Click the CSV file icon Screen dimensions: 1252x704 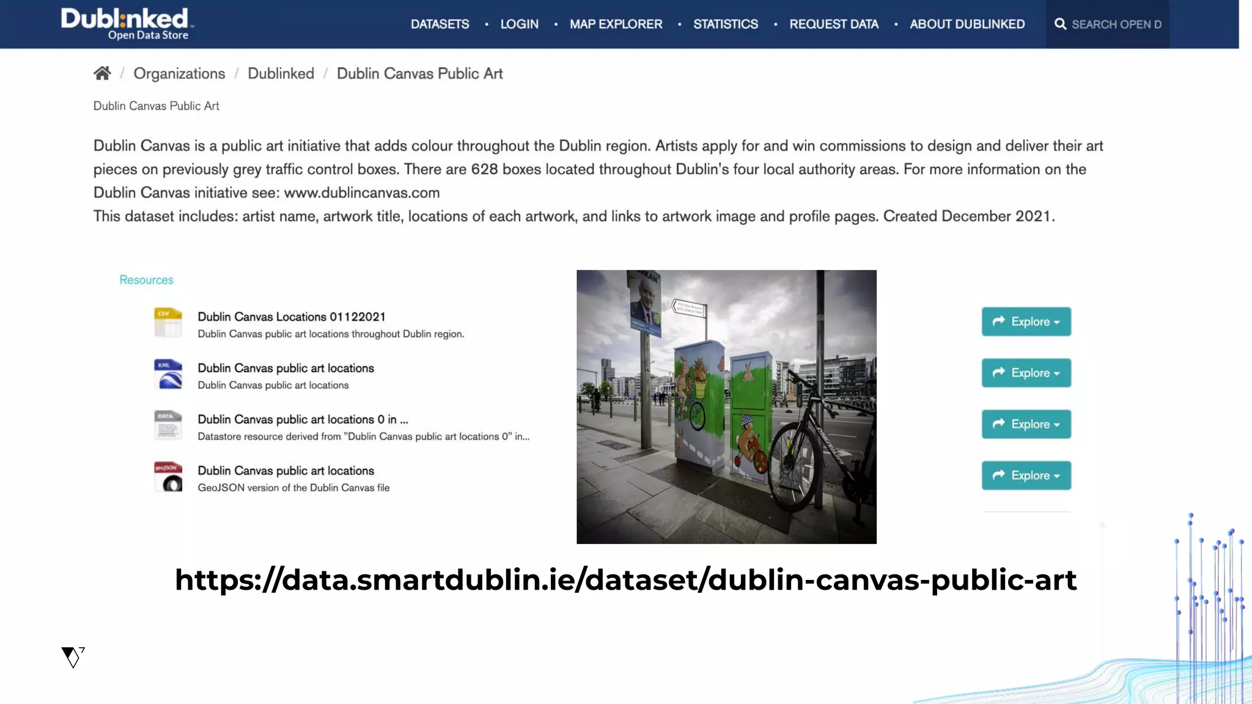click(x=168, y=322)
